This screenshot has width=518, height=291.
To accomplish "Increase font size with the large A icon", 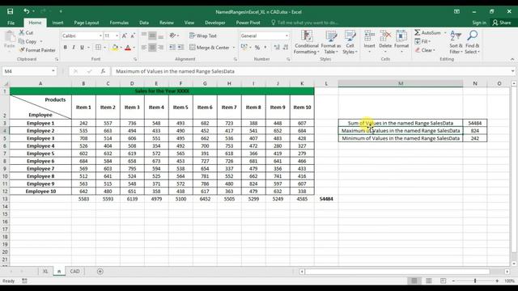I will coord(124,36).
